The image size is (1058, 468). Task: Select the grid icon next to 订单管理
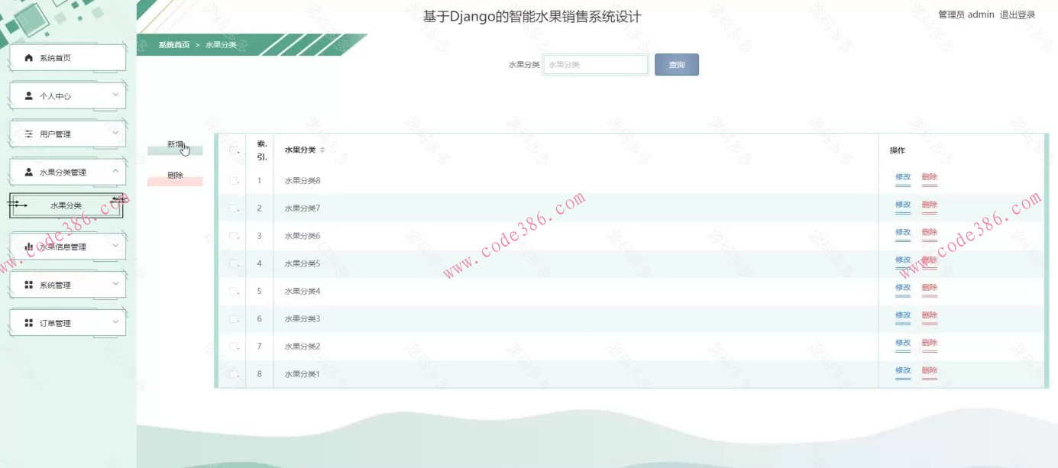28,322
